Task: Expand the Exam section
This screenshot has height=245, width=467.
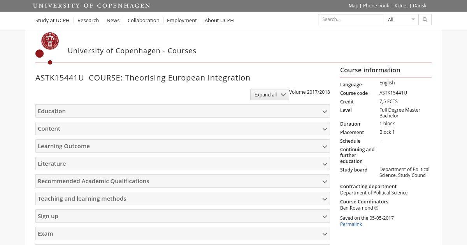Action: point(183,234)
